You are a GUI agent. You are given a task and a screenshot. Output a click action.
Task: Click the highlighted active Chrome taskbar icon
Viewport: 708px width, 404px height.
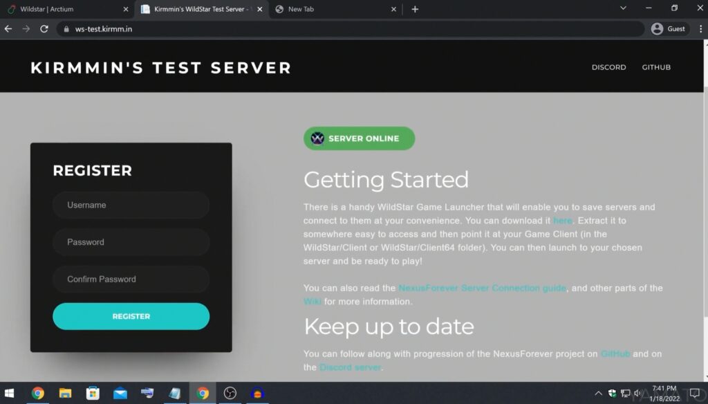coord(203,393)
